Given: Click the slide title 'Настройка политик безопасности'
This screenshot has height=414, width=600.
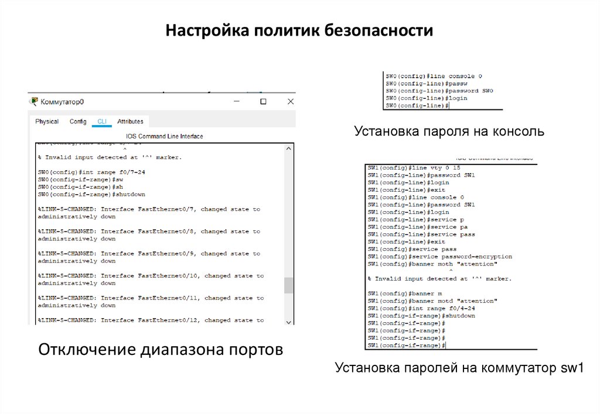Looking at the screenshot, I should tap(299, 30).
